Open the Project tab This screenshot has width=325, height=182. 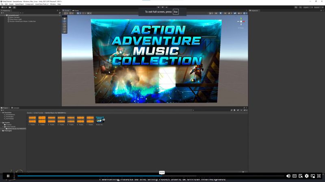(4, 108)
